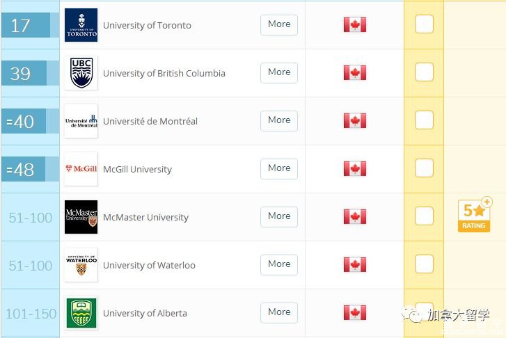Expand More details for Université de Montréal
This screenshot has width=506, height=338.
pyautogui.click(x=279, y=120)
